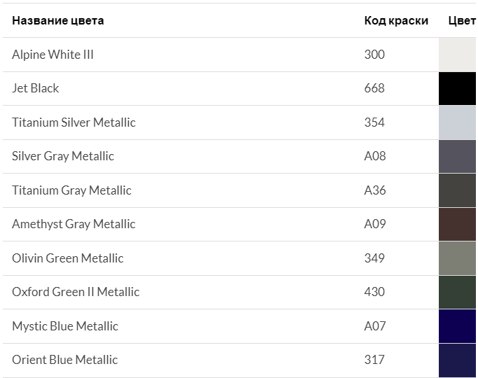Click the Mystic Blue Metallic swatch

tap(458, 326)
